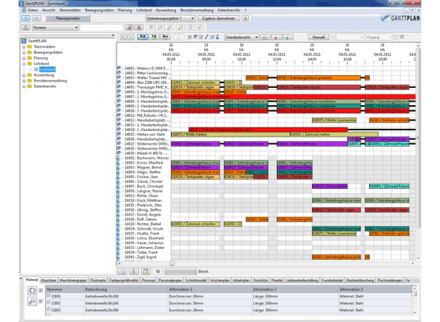Click the search text field next to Nummer
The width and height of the screenshot is (440, 322).
pos(102,27)
